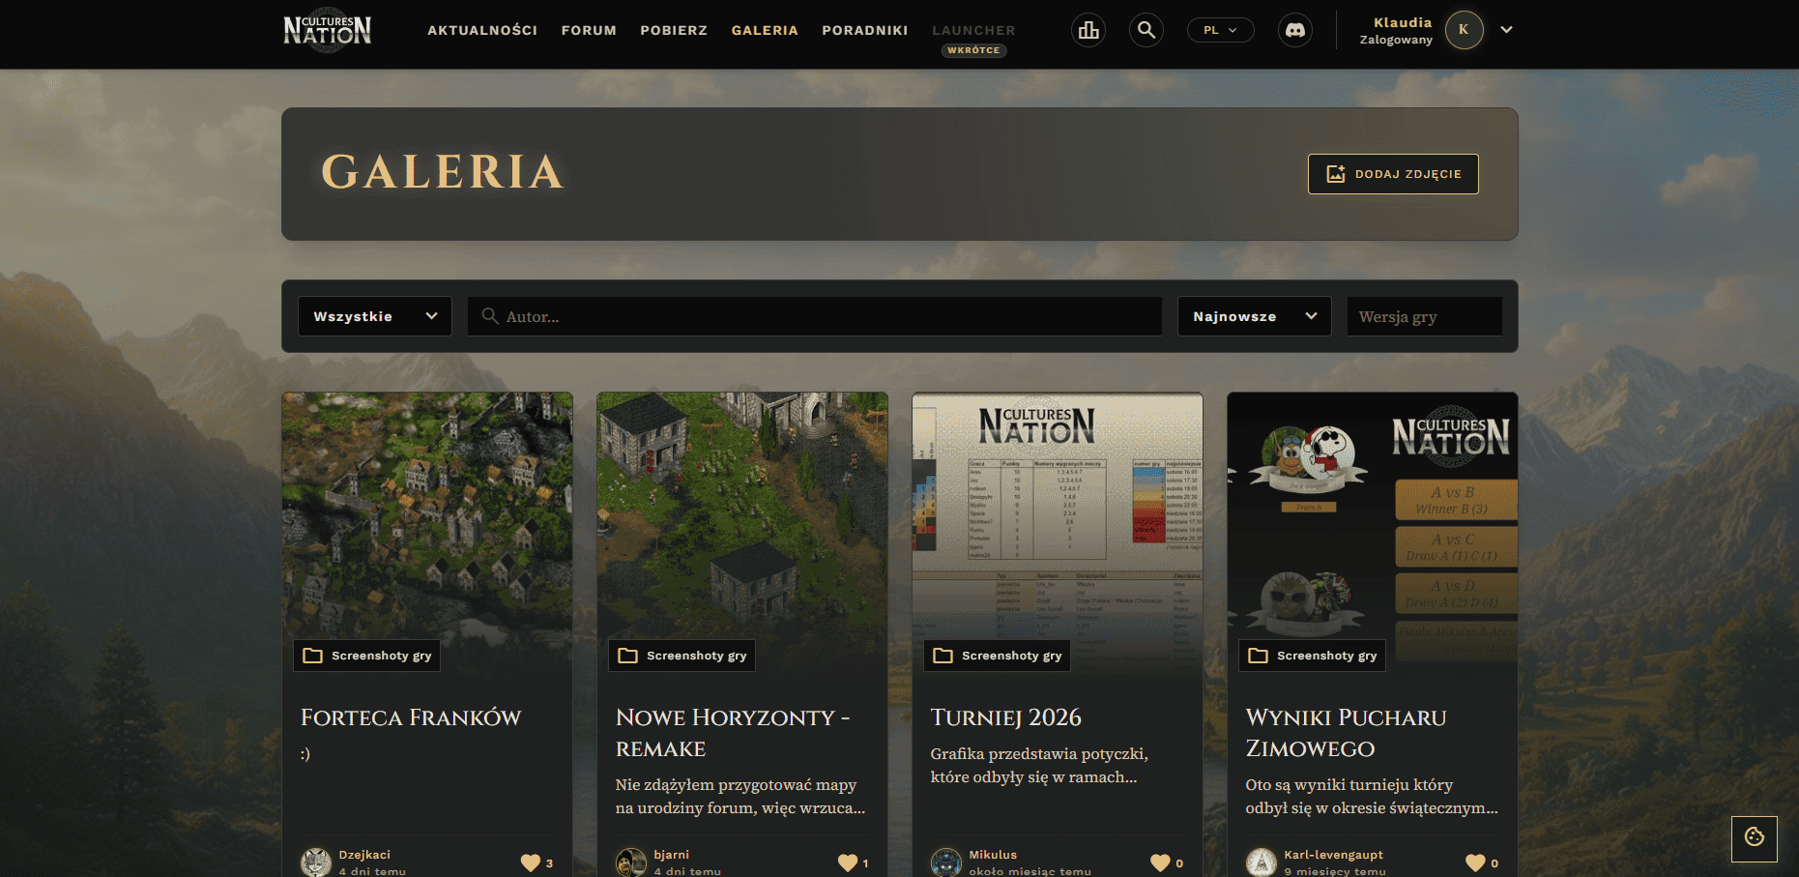Image resolution: width=1799 pixels, height=877 pixels.
Task: Open author name Karl-levengaupt
Action: point(1334,855)
